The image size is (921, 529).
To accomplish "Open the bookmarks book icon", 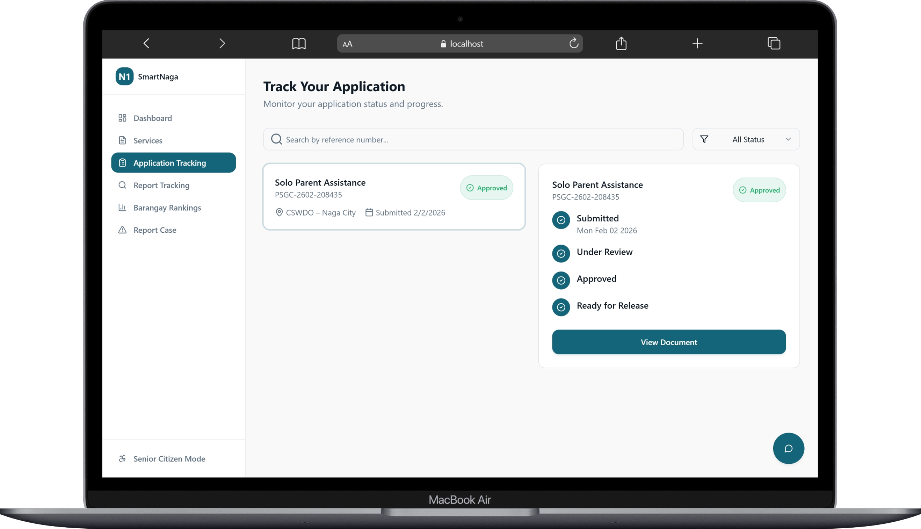I will point(299,44).
